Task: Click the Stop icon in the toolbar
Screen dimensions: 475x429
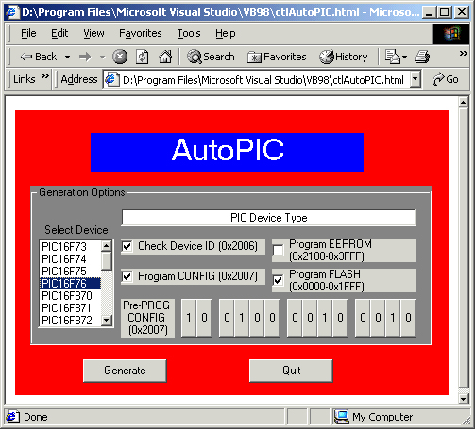Action: coord(120,57)
